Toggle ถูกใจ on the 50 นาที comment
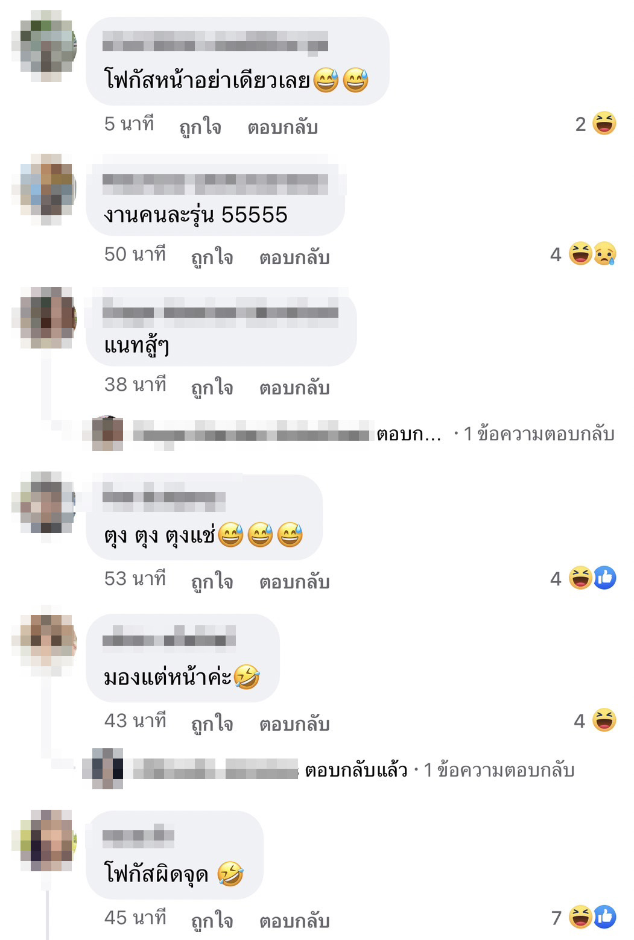The width and height of the screenshot is (634, 940). (212, 257)
